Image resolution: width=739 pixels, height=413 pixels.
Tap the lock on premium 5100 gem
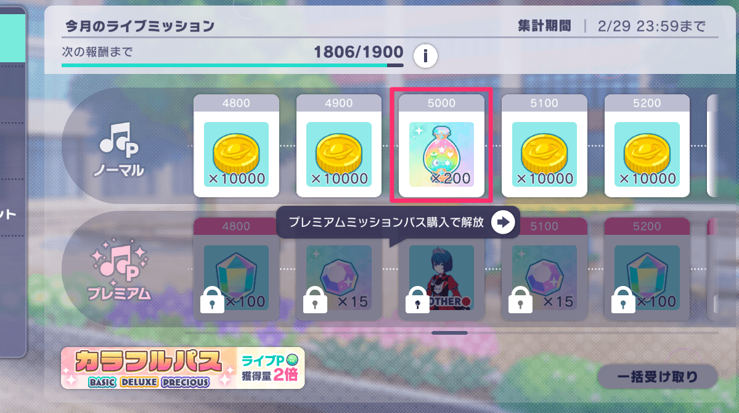pyautogui.click(x=520, y=300)
